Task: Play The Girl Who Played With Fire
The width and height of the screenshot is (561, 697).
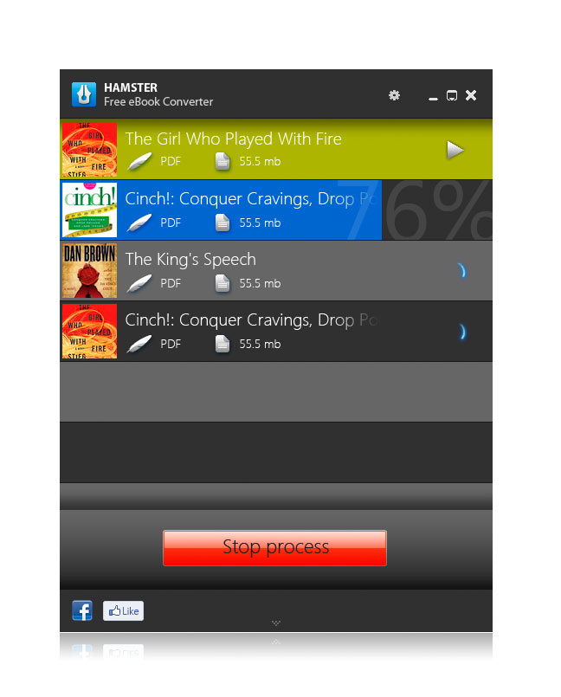Action: pyautogui.click(x=455, y=150)
